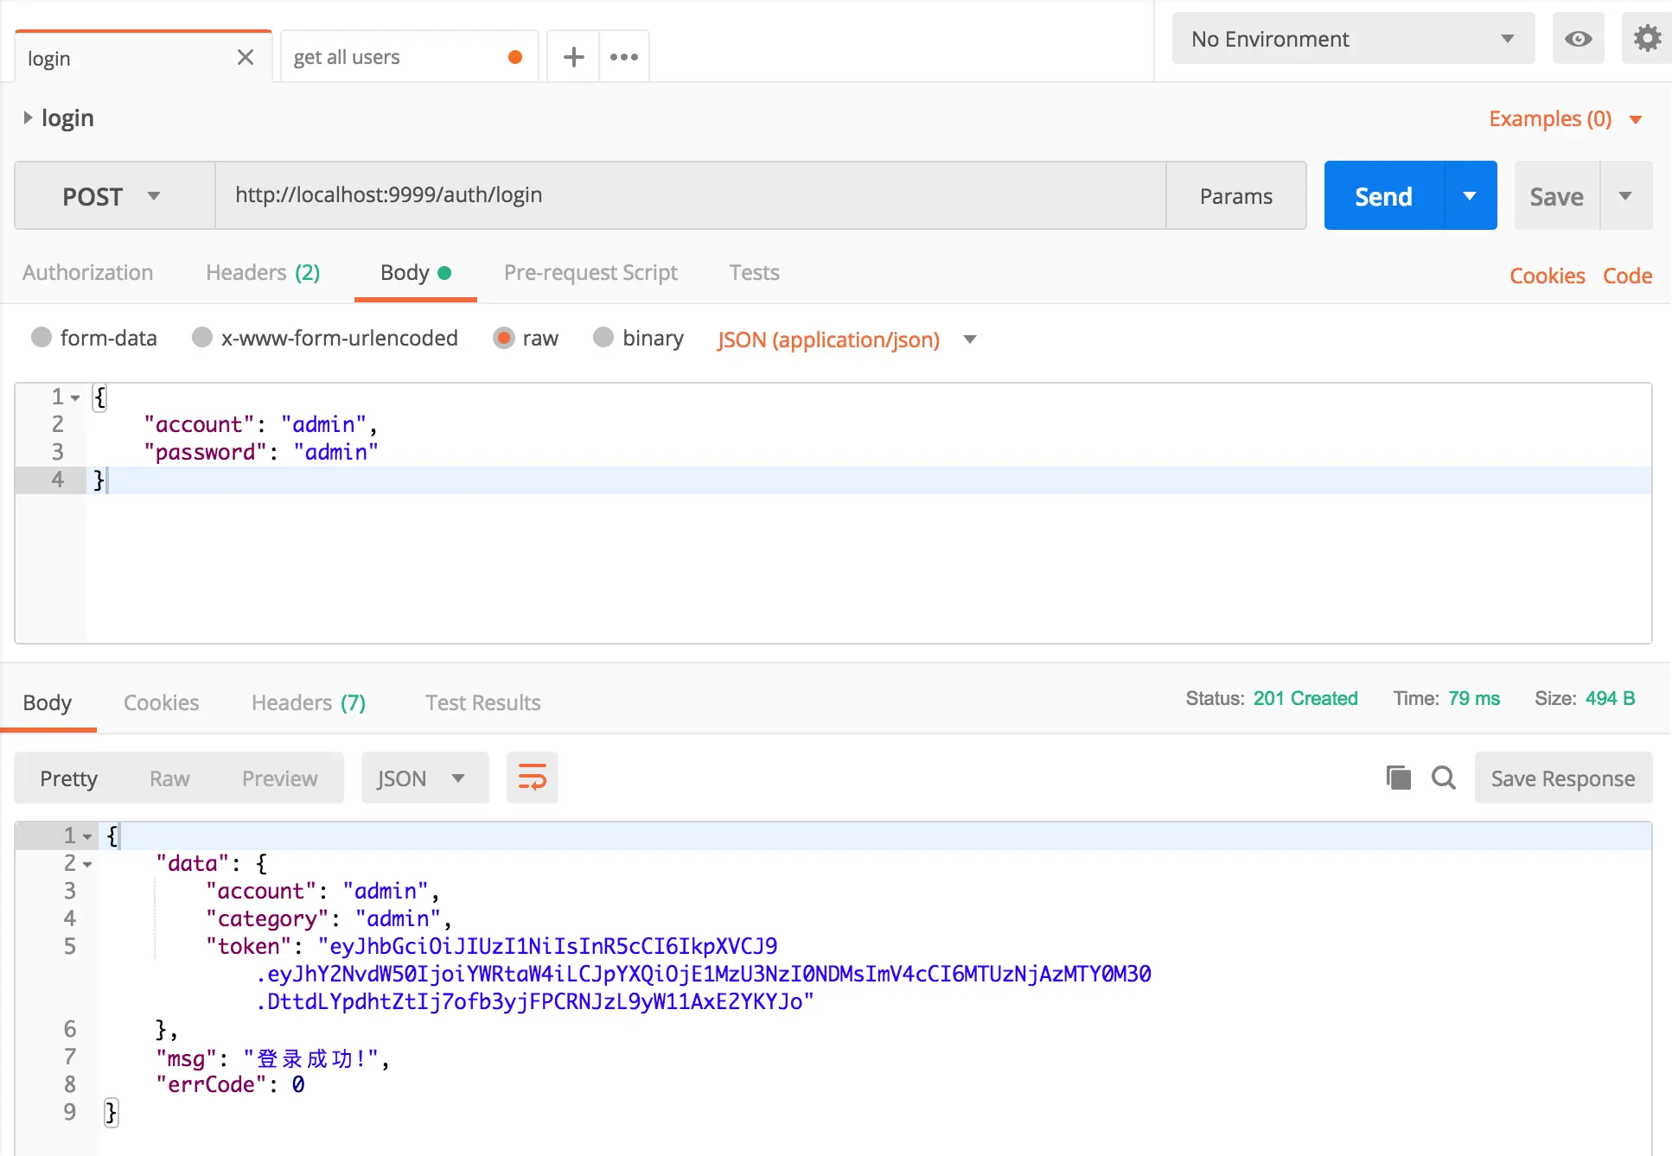Click the Save Response button
Image resolution: width=1672 pixels, height=1156 pixels.
pyautogui.click(x=1562, y=778)
